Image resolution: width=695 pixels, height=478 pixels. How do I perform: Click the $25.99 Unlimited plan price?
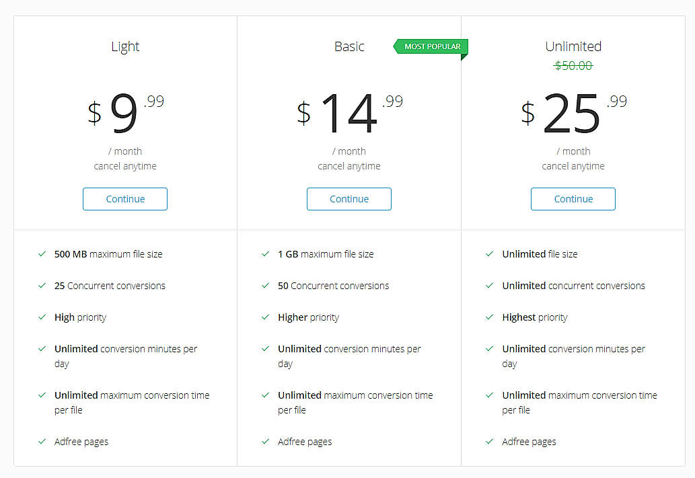(x=573, y=112)
